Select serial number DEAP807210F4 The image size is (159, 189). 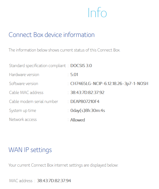point(85,101)
